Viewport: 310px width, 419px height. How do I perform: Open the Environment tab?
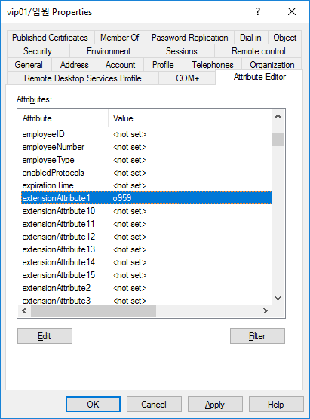click(x=109, y=51)
